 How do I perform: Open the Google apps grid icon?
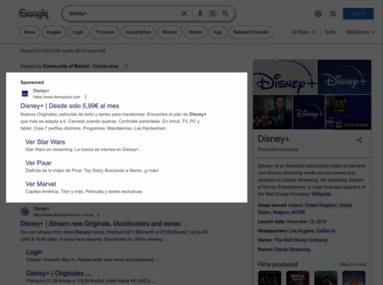point(333,13)
